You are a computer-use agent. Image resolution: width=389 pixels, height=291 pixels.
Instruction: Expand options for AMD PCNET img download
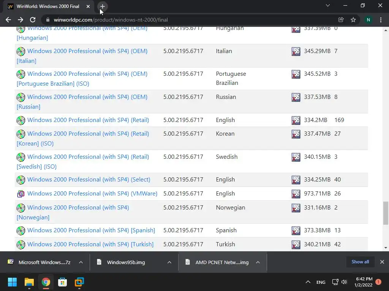(258, 262)
